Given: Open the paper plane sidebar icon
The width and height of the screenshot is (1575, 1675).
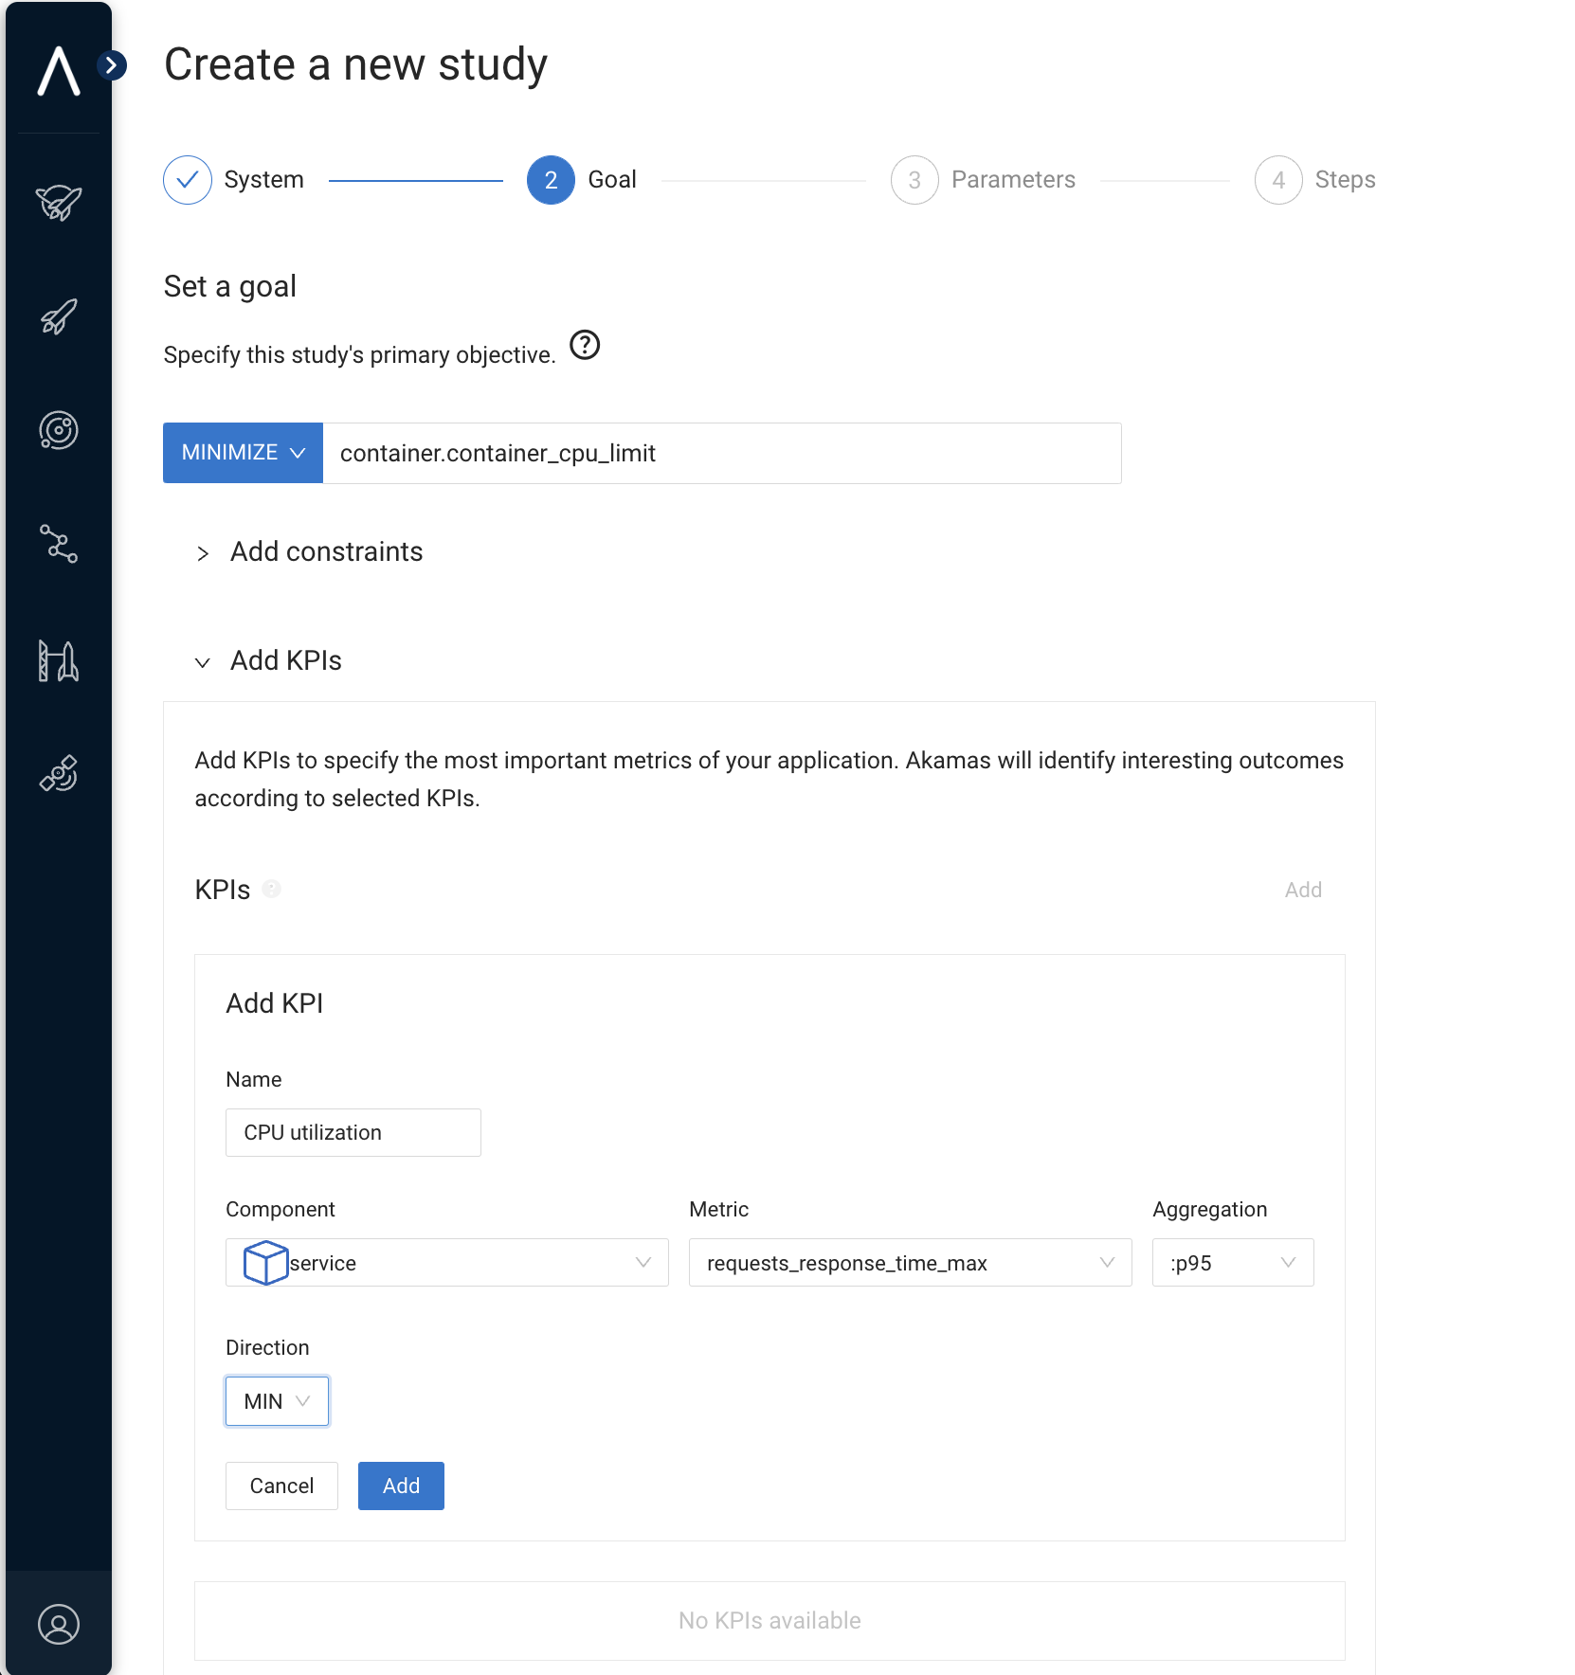Looking at the screenshot, I should tap(58, 202).
